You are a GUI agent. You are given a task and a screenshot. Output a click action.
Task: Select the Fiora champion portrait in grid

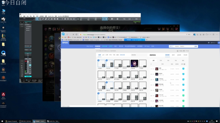tap(134, 63)
